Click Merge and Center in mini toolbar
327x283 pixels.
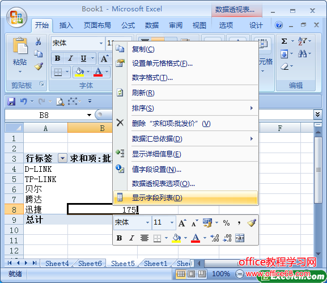pyautogui.click(x=240, y=238)
